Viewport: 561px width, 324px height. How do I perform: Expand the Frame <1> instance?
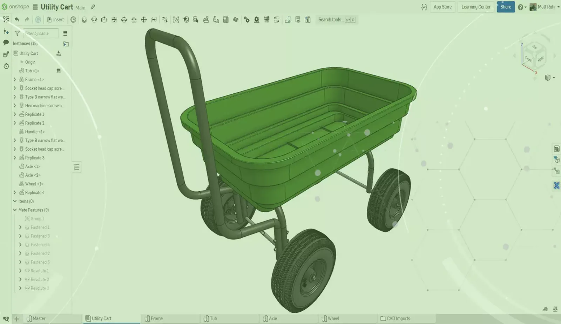click(x=14, y=79)
